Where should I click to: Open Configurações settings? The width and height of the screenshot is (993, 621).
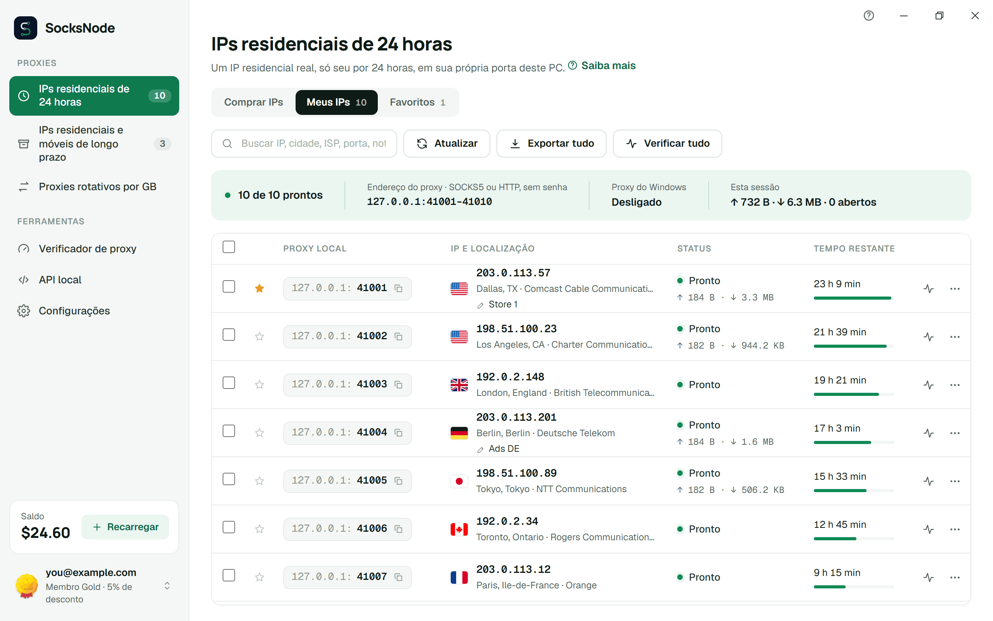click(94, 311)
